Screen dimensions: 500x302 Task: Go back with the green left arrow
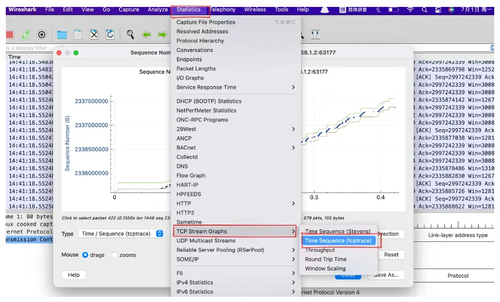point(147,35)
